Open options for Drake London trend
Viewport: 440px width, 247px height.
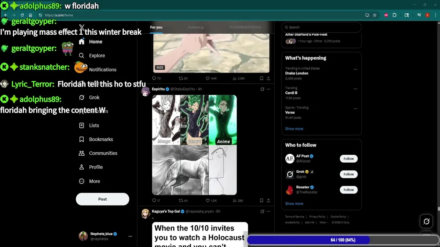(355, 69)
